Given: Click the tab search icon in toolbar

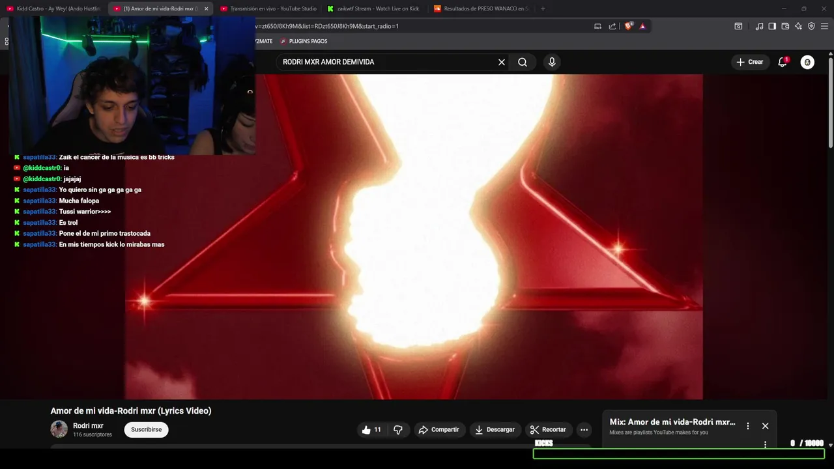Looking at the screenshot, I should click(x=738, y=26).
